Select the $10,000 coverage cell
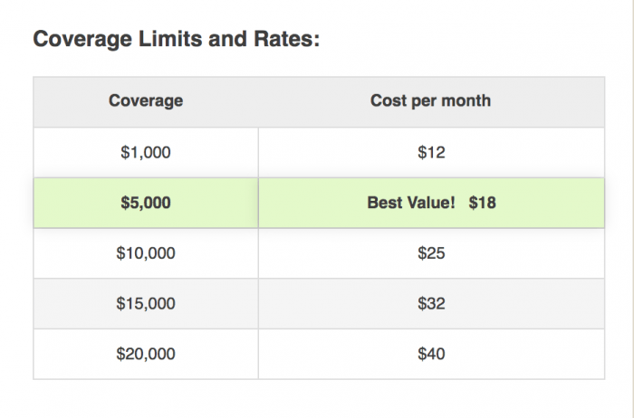 click(x=146, y=253)
